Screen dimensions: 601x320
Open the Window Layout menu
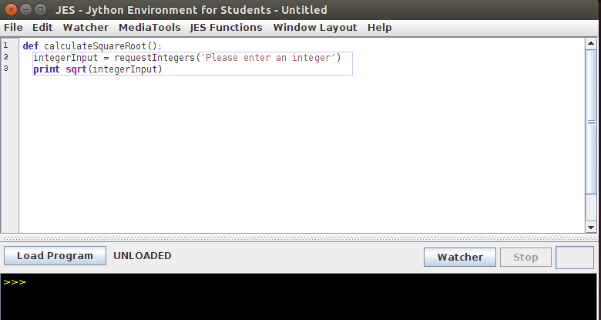click(315, 27)
